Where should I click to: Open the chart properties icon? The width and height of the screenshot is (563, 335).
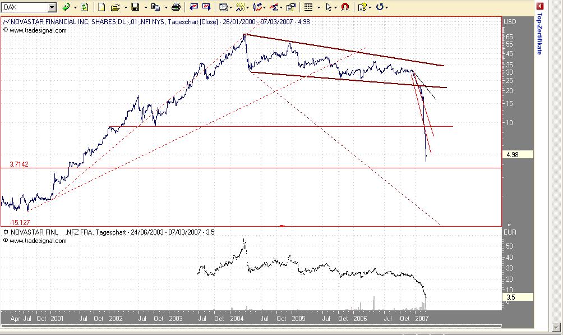[x=291, y=7]
